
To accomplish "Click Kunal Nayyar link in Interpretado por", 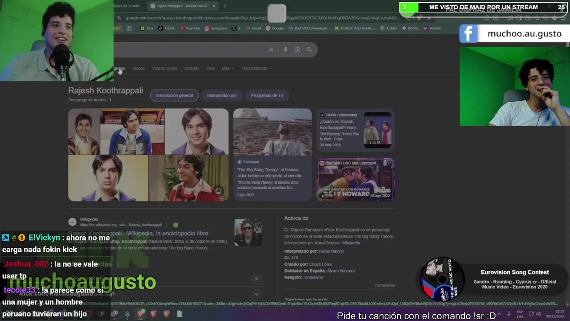I will pyautogui.click(x=332, y=251).
